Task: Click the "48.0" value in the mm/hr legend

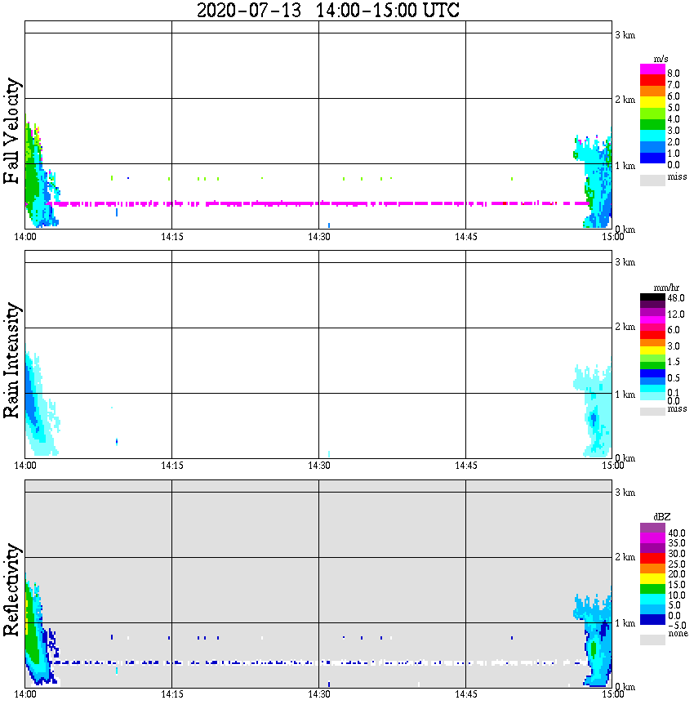Action: pos(676,298)
